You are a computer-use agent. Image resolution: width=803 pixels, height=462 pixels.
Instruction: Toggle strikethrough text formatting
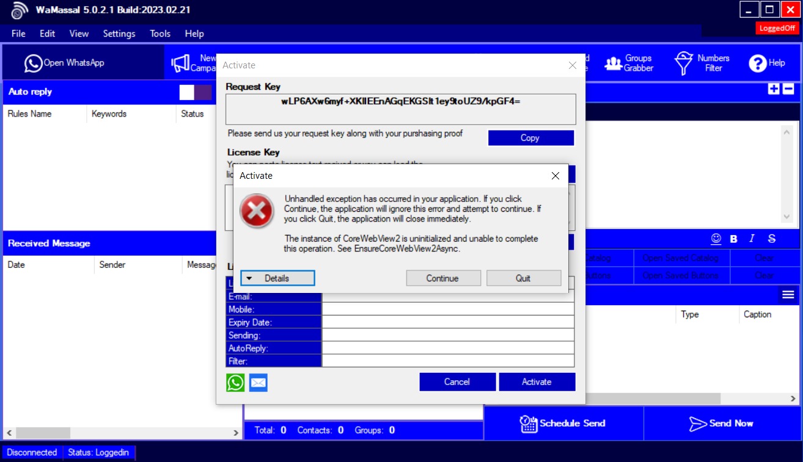pos(772,239)
